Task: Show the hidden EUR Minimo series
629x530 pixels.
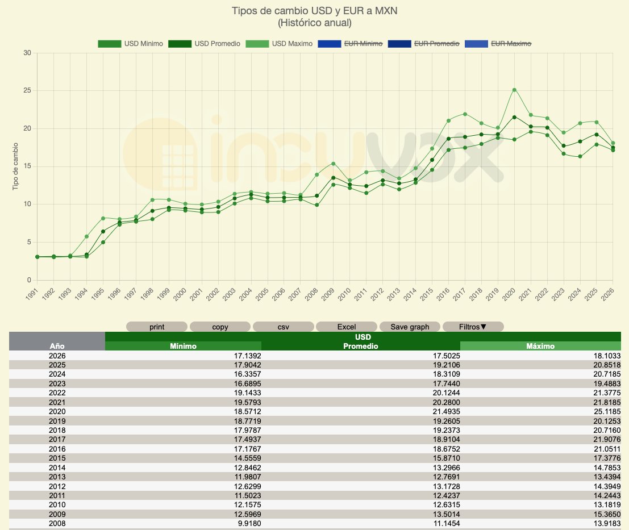Action: coord(350,44)
